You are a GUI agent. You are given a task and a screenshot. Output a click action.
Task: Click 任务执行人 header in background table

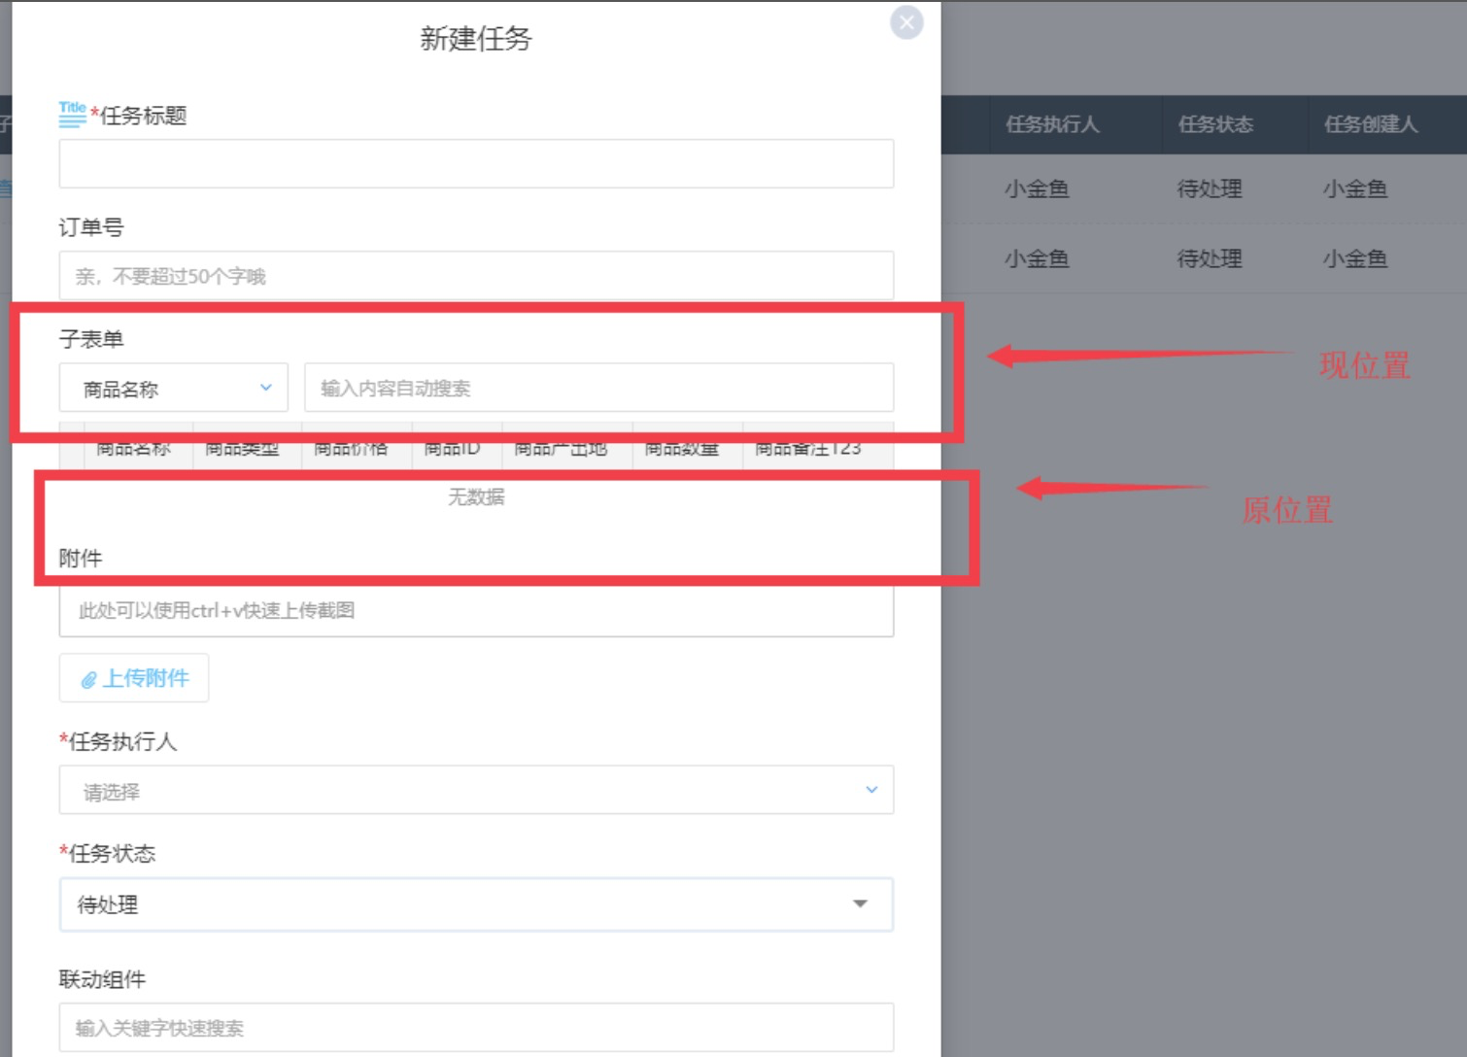(1052, 124)
